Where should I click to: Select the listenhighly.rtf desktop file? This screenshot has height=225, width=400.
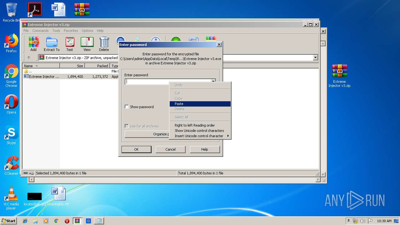[x=58, y=196]
